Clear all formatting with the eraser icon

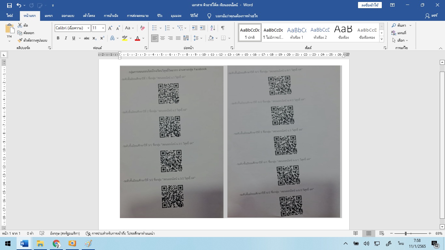[142, 28]
